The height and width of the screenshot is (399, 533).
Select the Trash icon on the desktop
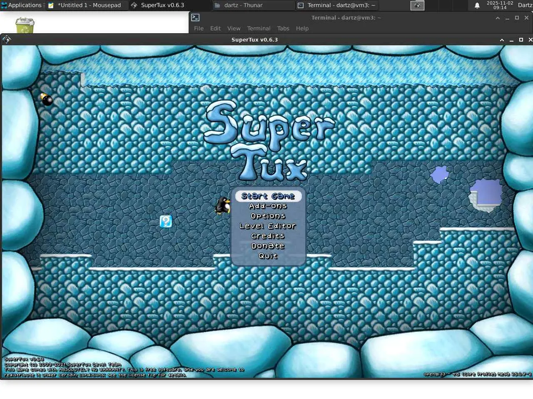[25, 25]
